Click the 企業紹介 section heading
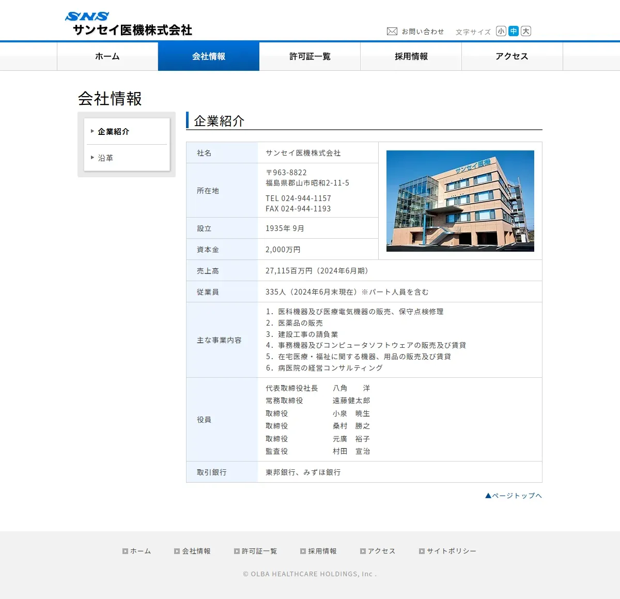The height and width of the screenshot is (599, 620). tap(219, 121)
